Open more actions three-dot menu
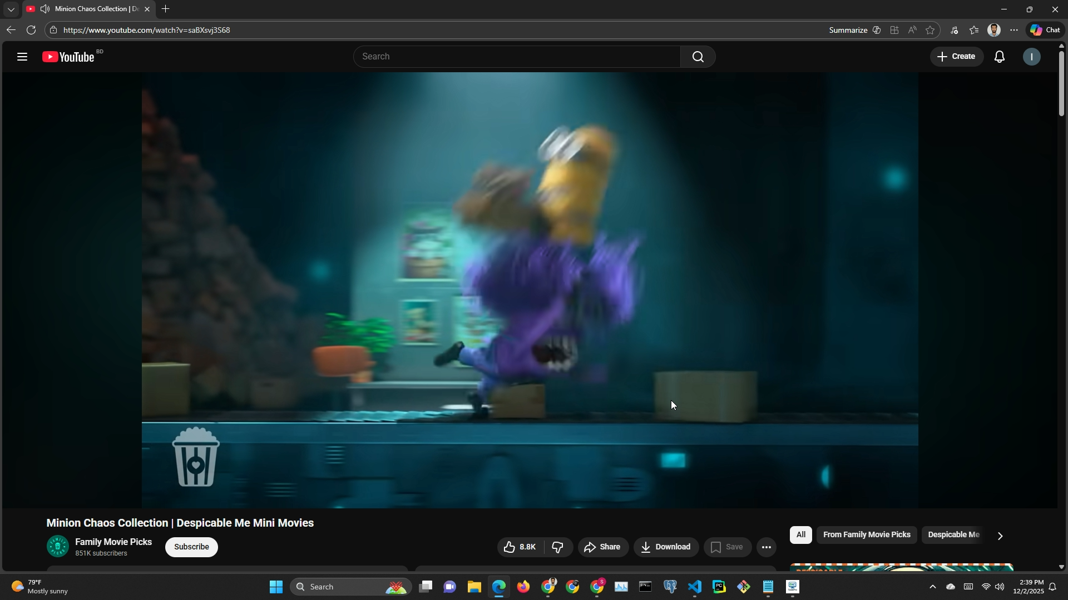Image resolution: width=1068 pixels, height=600 pixels. pyautogui.click(x=766, y=547)
